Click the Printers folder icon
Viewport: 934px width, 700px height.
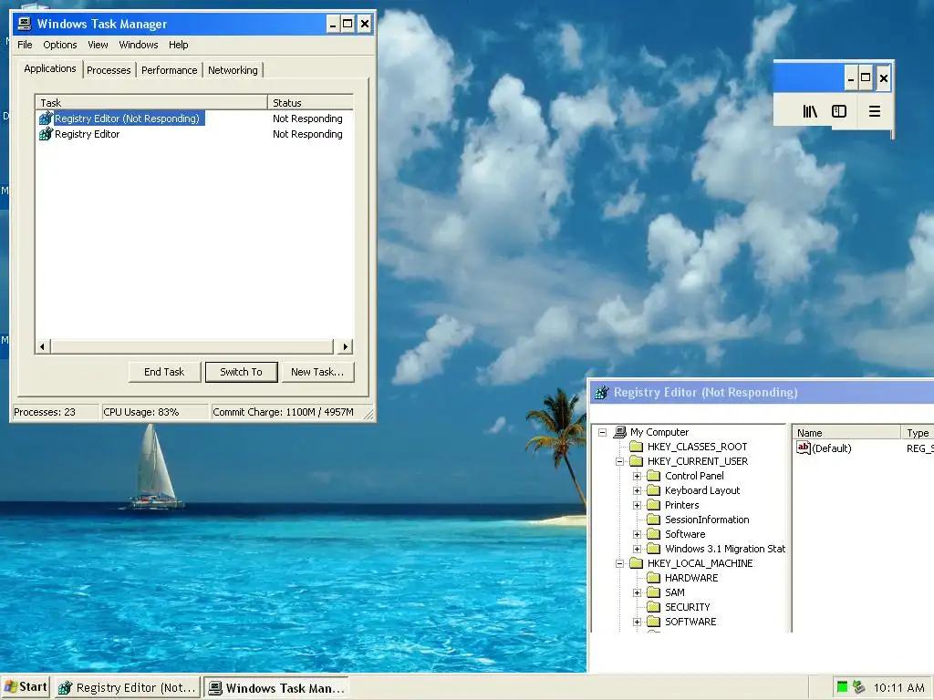(654, 505)
